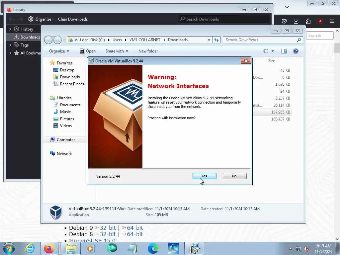Select the file row sized 26,114 KB
This screenshot has width=340, height=255.
point(272,105)
